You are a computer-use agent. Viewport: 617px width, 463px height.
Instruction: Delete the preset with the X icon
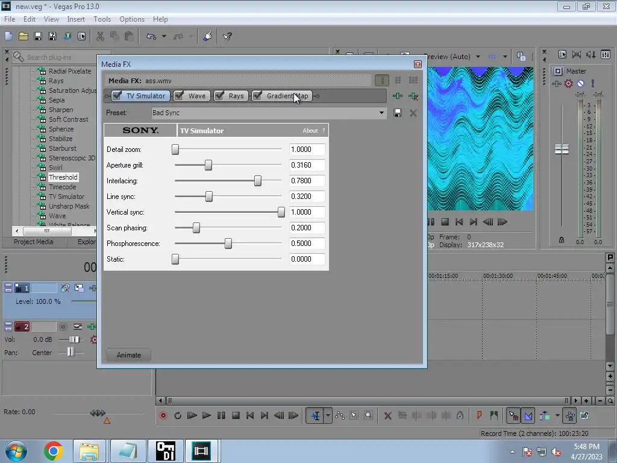413,113
